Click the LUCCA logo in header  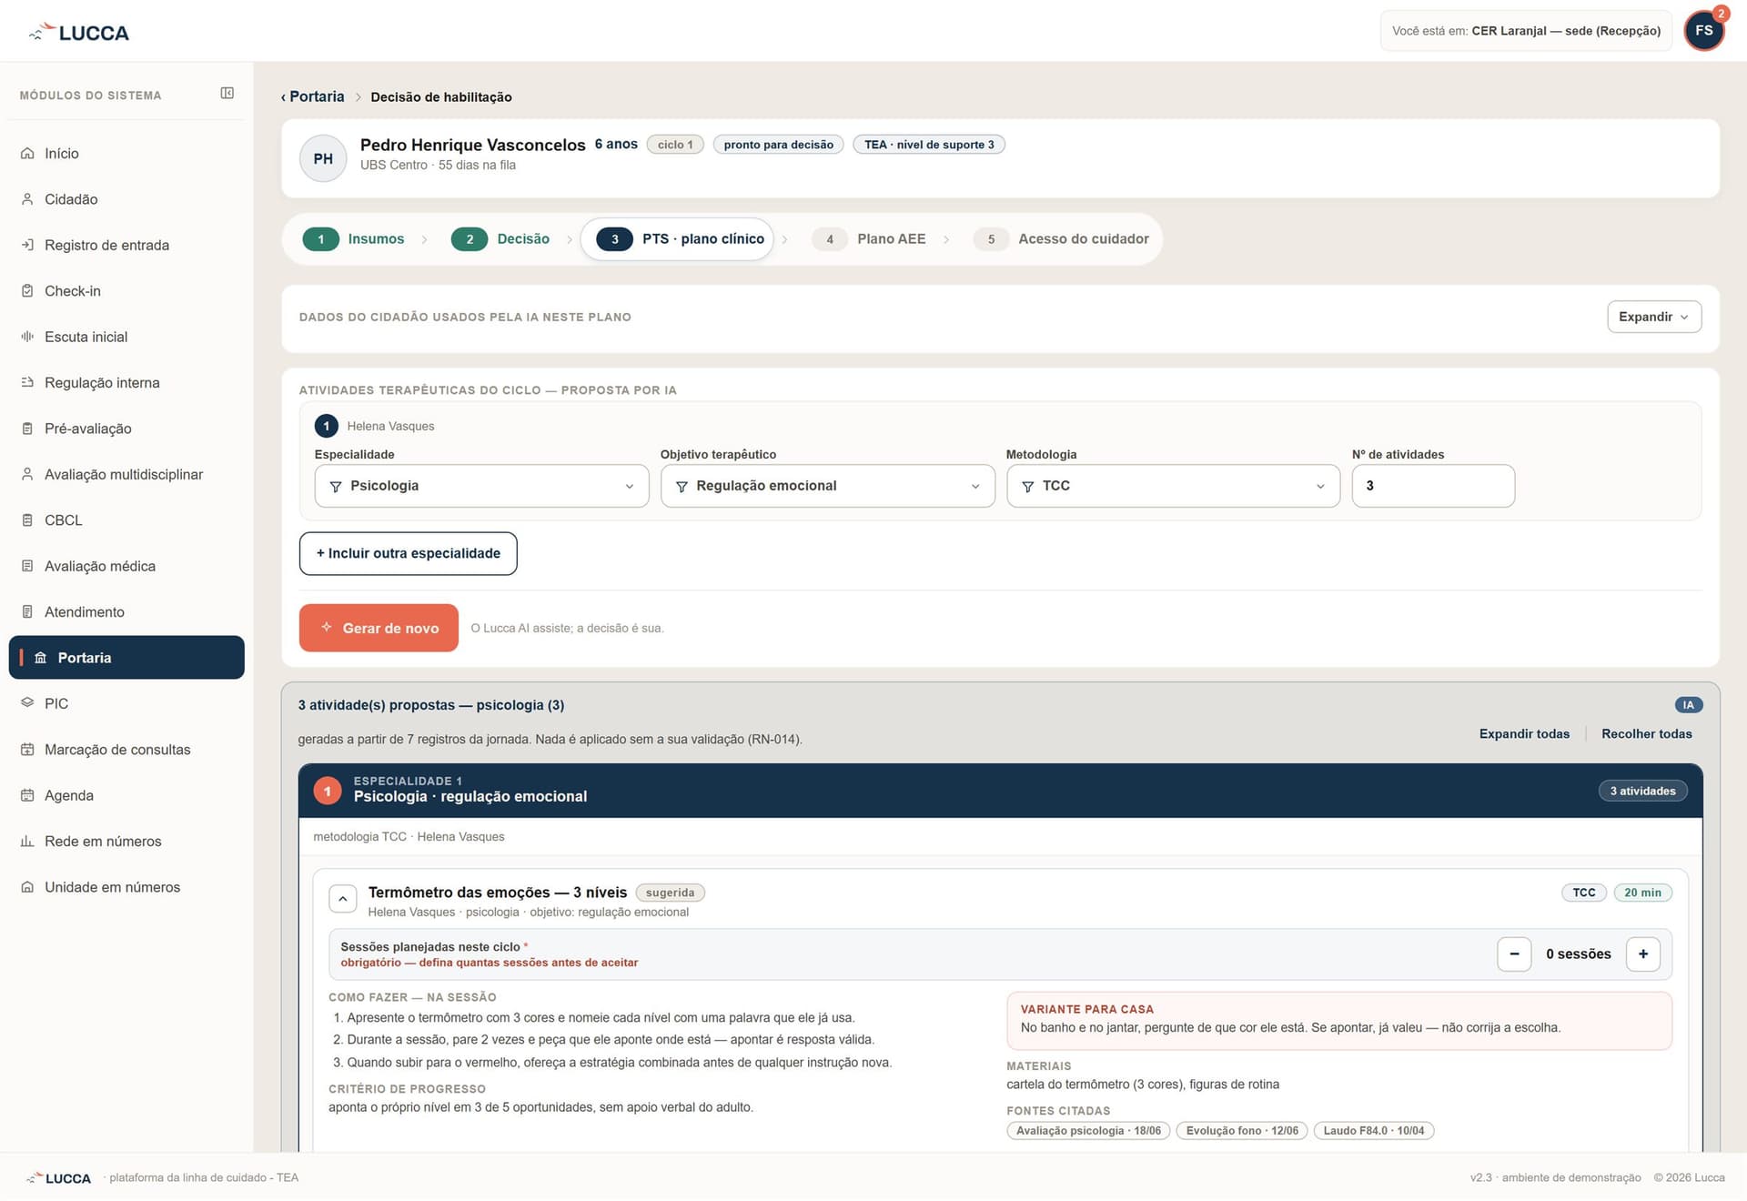coord(78,32)
